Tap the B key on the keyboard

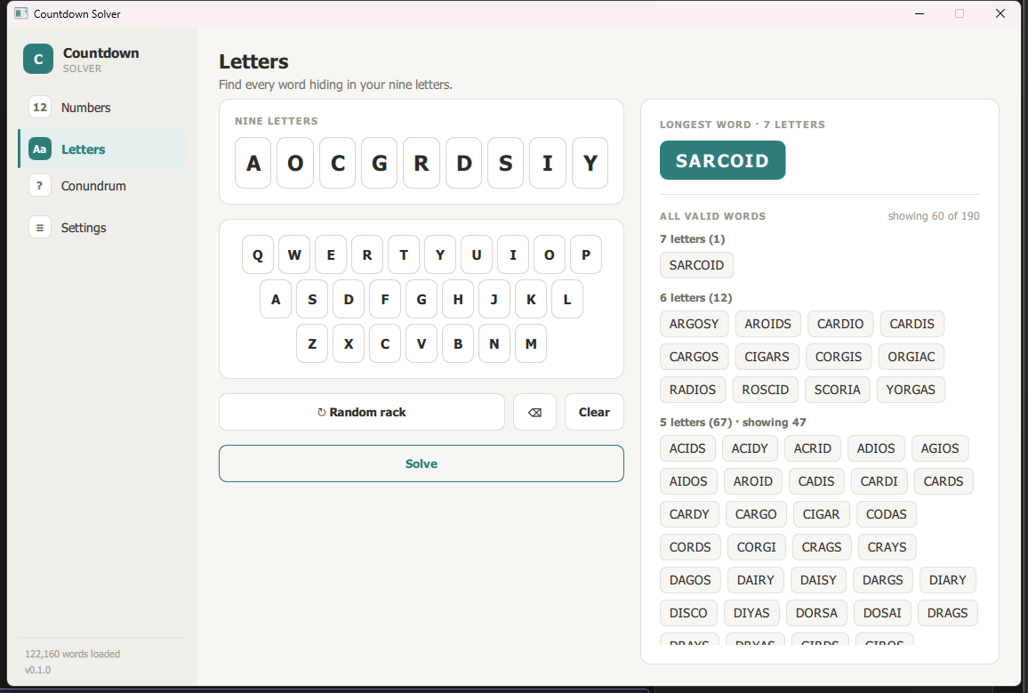458,343
